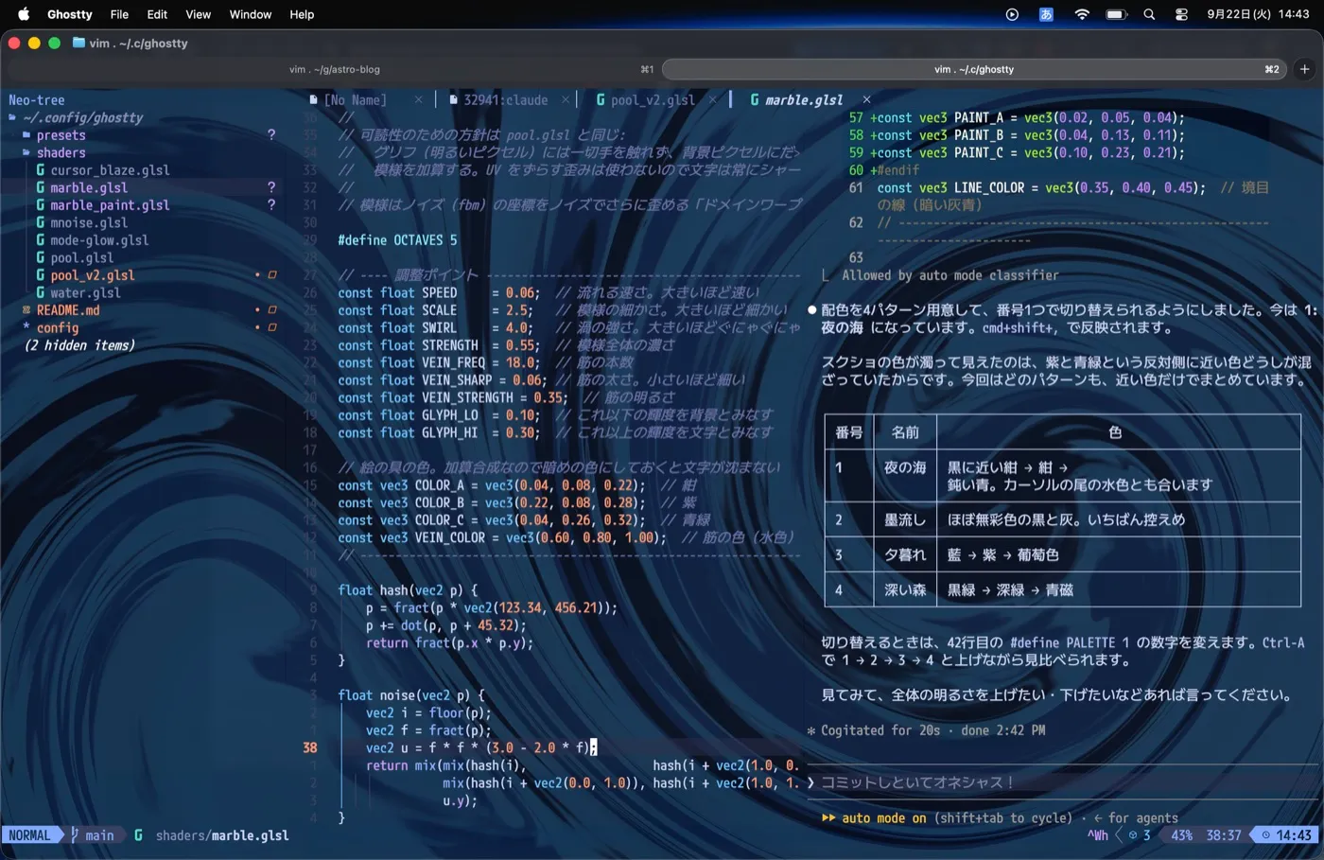Open pool.glsl from the file tree
The width and height of the screenshot is (1324, 860).
coord(81,257)
